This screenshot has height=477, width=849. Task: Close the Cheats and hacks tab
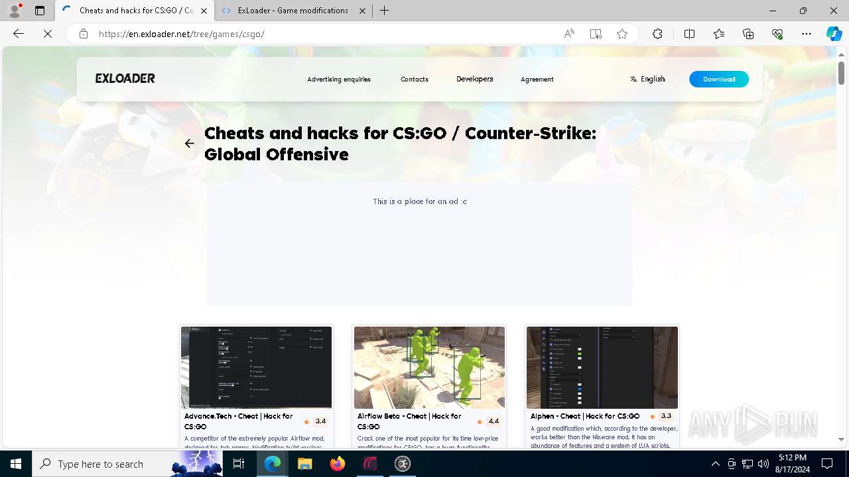point(204,11)
